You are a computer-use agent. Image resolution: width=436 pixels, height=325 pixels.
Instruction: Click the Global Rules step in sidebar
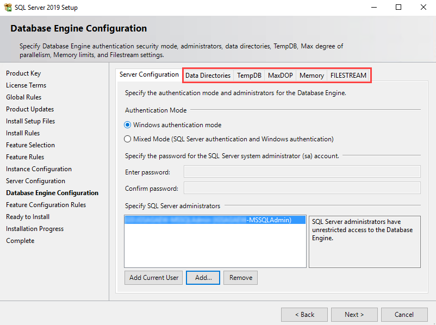(23, 97)
